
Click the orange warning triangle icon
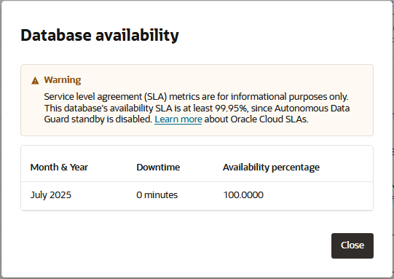coord(35,81)
